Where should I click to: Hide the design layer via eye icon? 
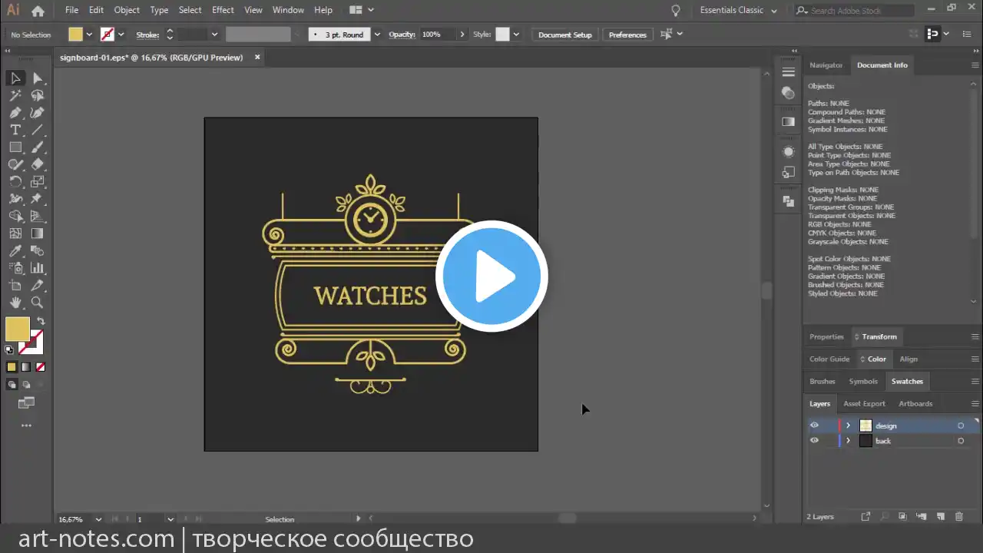[814, 426]
